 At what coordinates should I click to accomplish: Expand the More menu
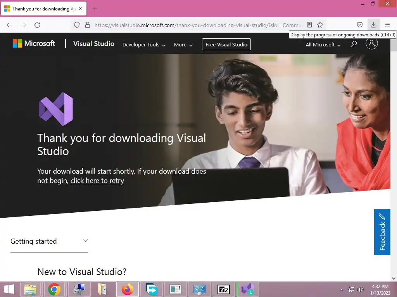[183, 45]
